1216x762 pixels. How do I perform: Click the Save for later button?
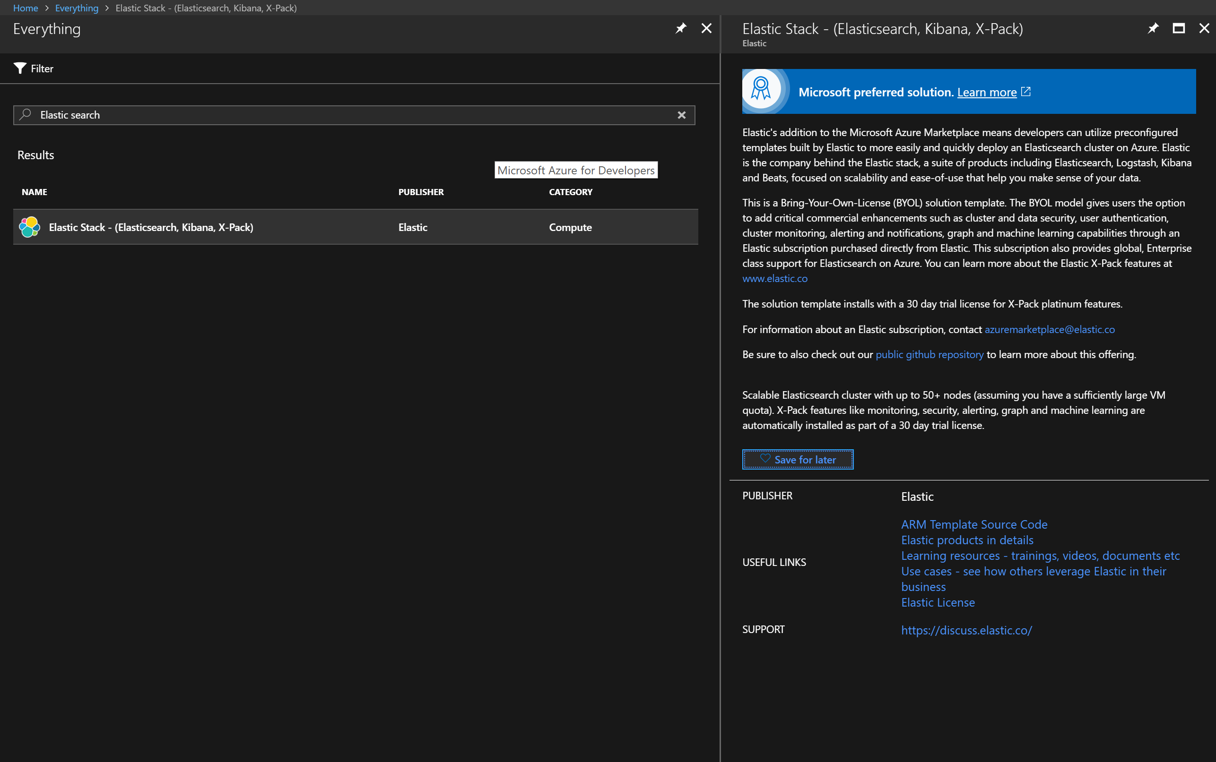[x=798, y=459]
